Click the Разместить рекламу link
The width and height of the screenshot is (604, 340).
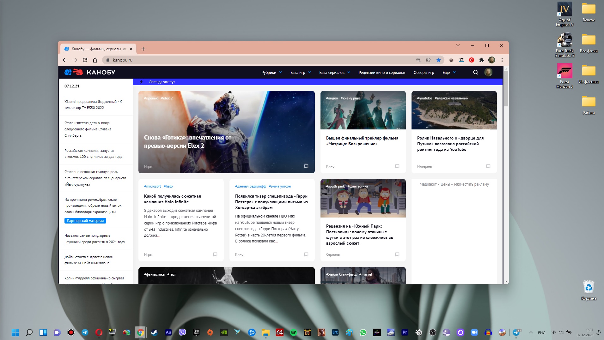pyautogui.click(x=471, y=184)
